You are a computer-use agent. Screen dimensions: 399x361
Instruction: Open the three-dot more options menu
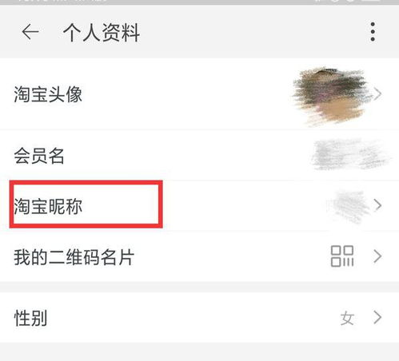pyautogui.click(x=373, y=32)
